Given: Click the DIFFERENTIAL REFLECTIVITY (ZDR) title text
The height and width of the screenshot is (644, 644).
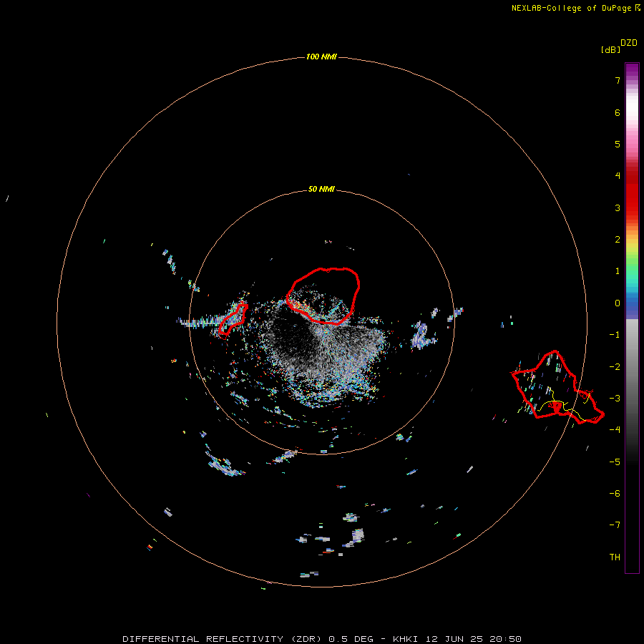Looking at the screenshot, I should pos(222,639).
